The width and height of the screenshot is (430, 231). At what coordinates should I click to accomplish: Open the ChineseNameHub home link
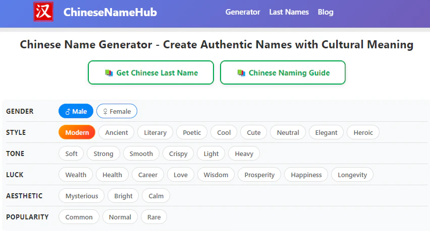point(110,12)
